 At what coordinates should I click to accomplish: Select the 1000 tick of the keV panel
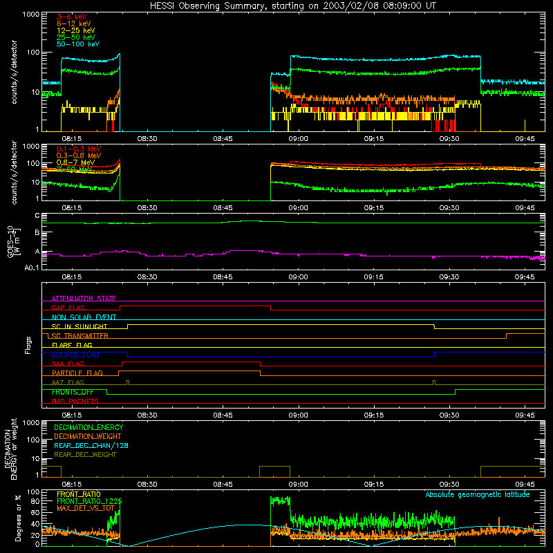pyautogui.click(x=31, y=15)
